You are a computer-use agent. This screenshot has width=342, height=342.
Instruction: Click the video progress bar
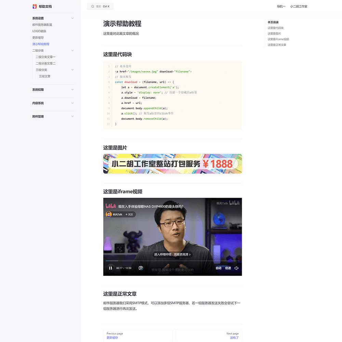(x=172, y=261)
